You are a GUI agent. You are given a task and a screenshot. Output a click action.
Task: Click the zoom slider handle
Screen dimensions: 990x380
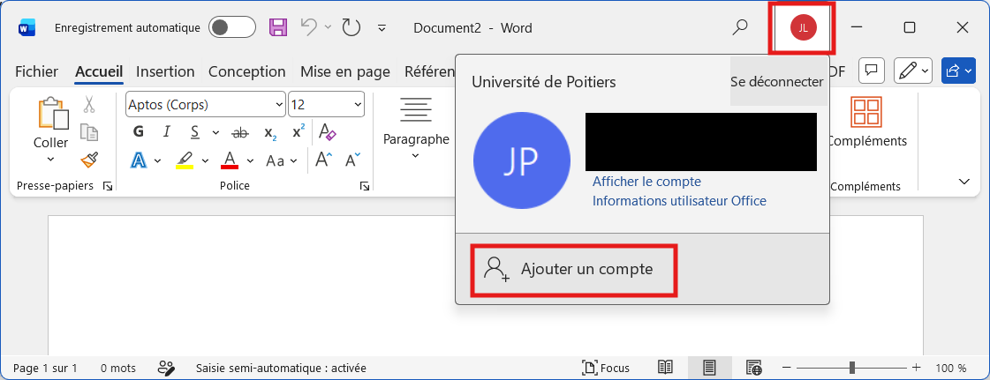(852, 368)
